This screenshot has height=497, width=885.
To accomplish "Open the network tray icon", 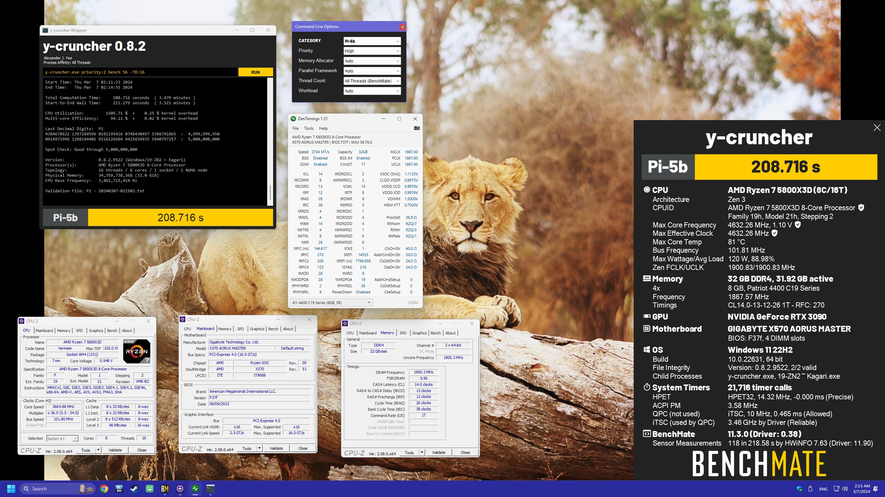I will [836, 489].
